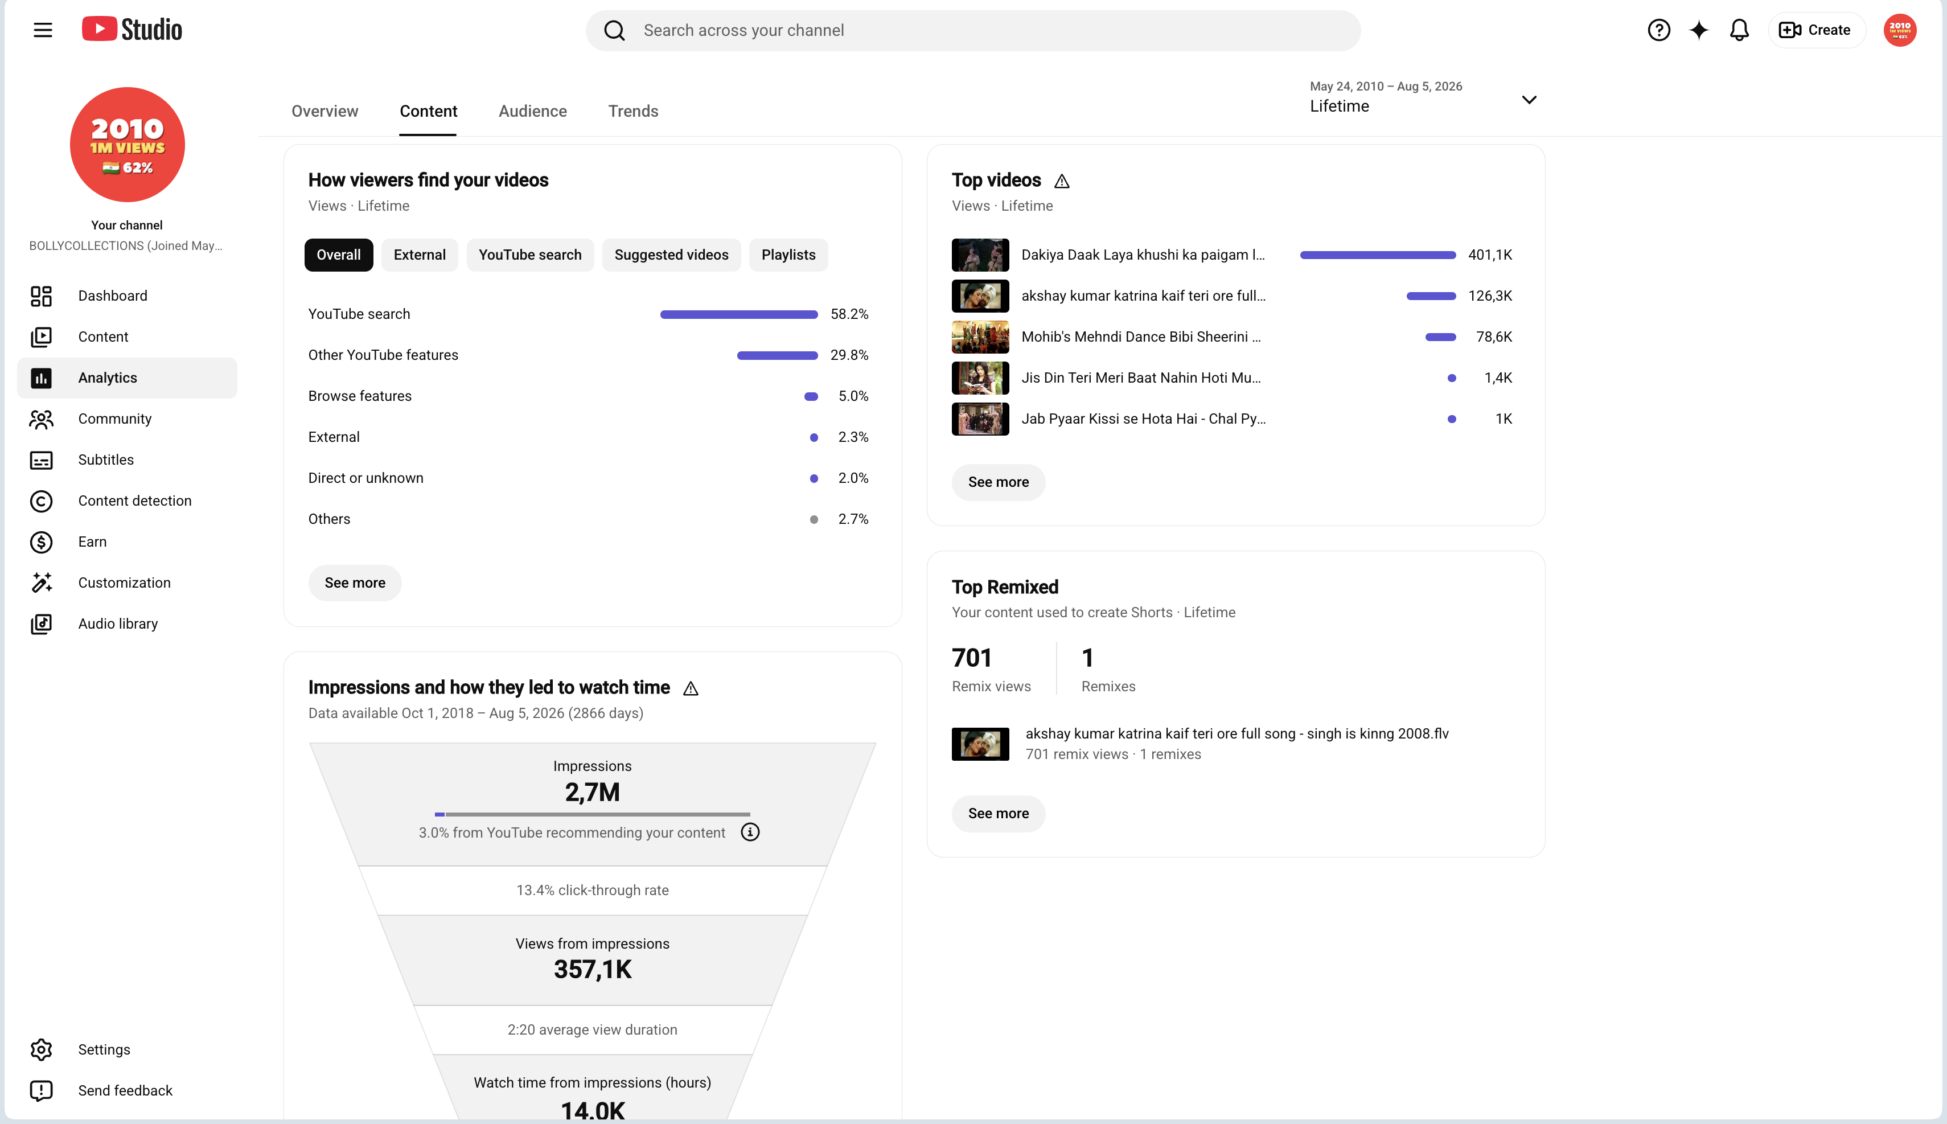Click the Create button

[1816, 30]
